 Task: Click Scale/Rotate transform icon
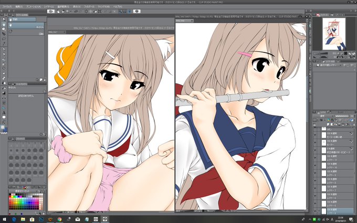click(100, 12)
